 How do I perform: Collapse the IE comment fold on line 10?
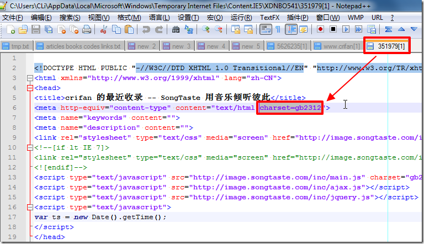click(30, 148)
